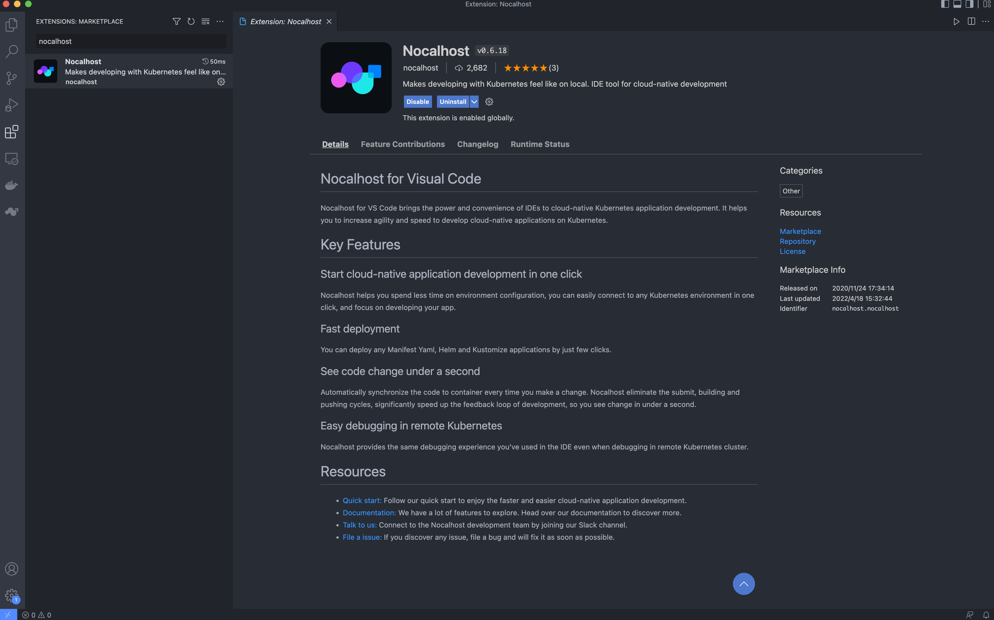
Task: Switch to the Details tab
Action: point(335,144)
